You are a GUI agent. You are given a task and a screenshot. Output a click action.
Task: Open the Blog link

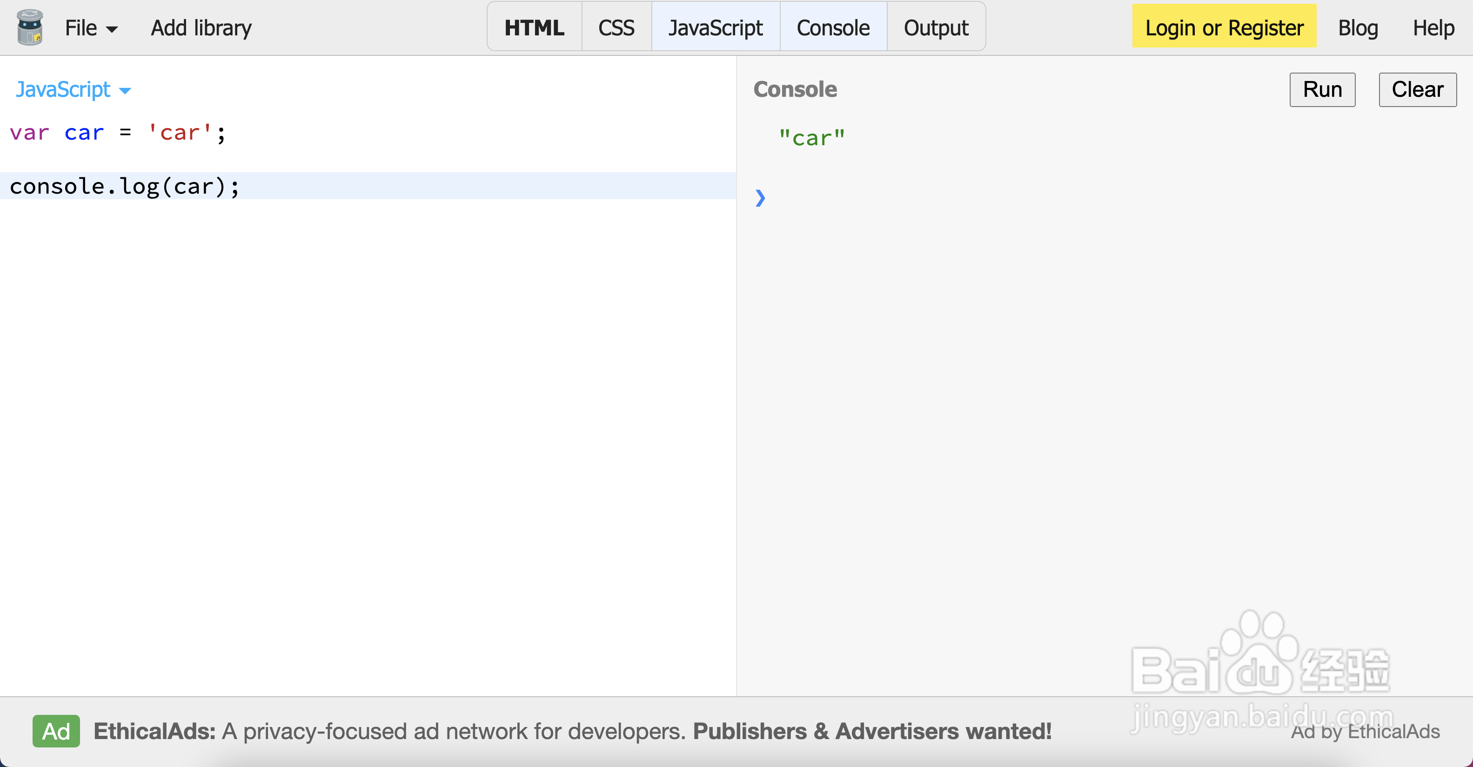pyautogui.click(x=1358, y=27)
